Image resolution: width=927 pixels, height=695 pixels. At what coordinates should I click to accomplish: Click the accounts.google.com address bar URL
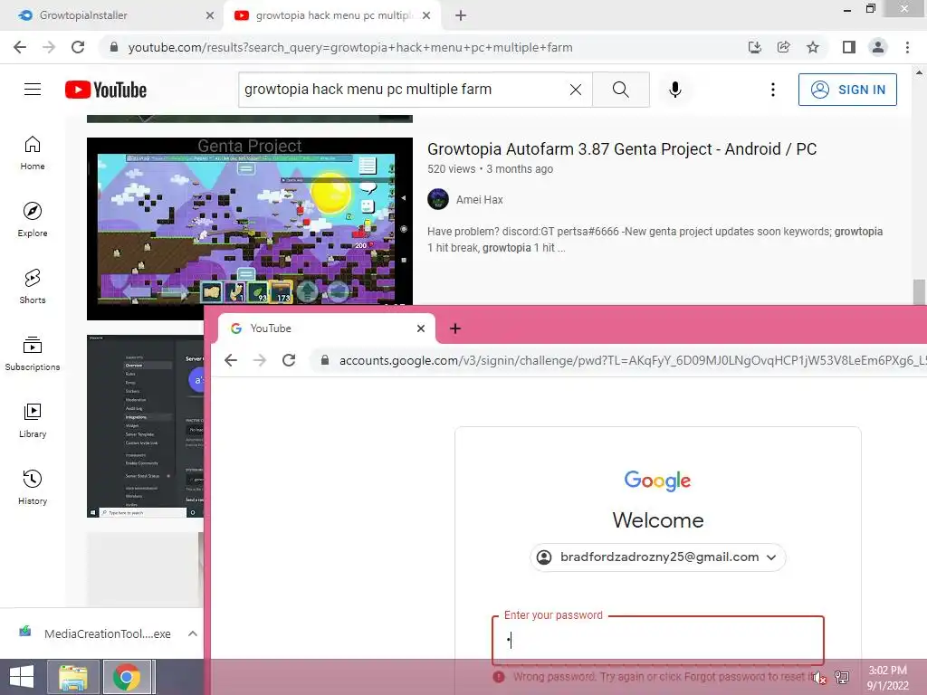pos(631,360)
